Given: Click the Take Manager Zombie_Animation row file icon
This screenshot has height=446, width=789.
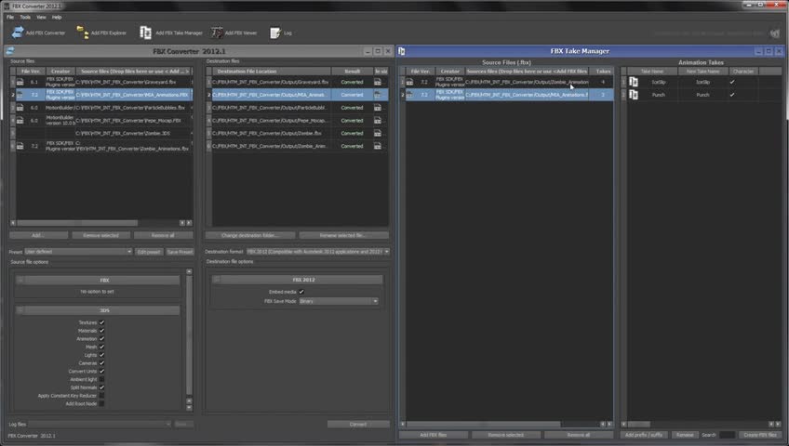Looking at the screenshot, I should pyautogui.click(x=409, y=82).
